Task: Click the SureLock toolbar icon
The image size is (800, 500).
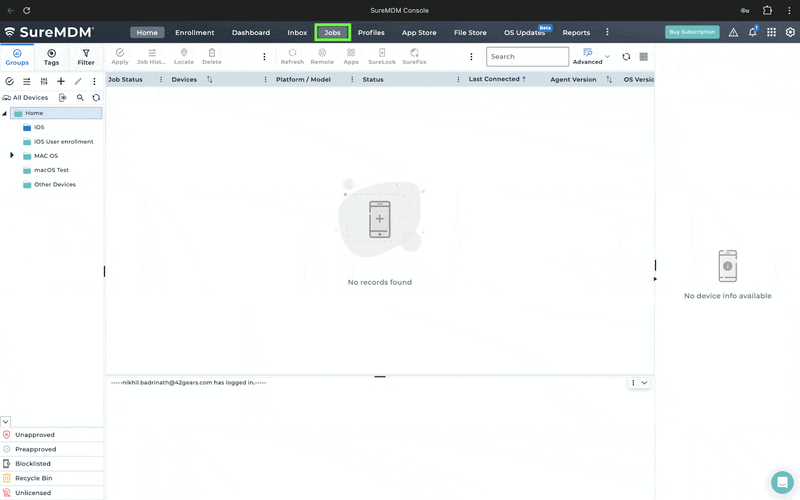Action: pos(381,56)
